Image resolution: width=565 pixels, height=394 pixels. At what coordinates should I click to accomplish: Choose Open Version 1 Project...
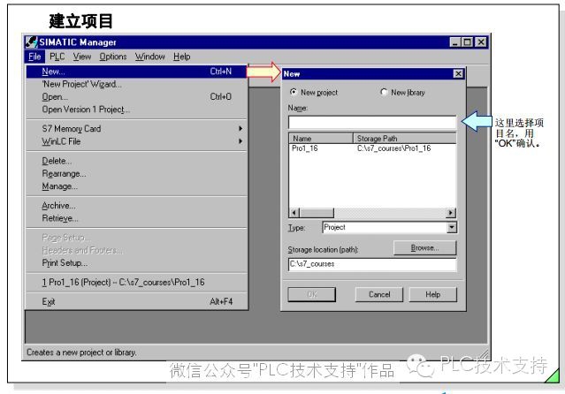(136, 110)
